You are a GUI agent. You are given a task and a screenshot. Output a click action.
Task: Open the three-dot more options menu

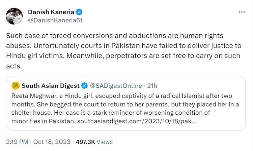[x=242, y=12]
